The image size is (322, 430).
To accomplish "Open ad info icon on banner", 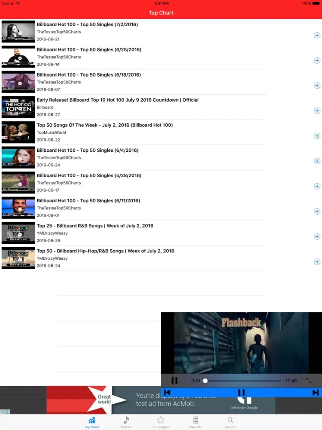I will 7,412.
